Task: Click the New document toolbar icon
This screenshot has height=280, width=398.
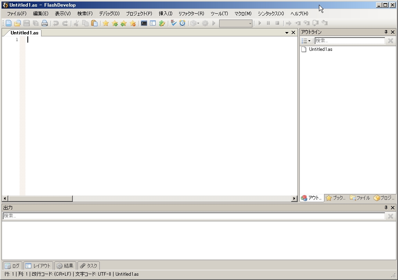Action: point(8,23)
